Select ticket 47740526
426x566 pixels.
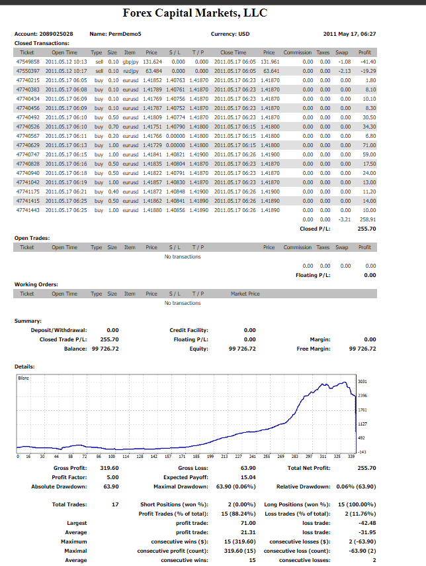point(28,127)
